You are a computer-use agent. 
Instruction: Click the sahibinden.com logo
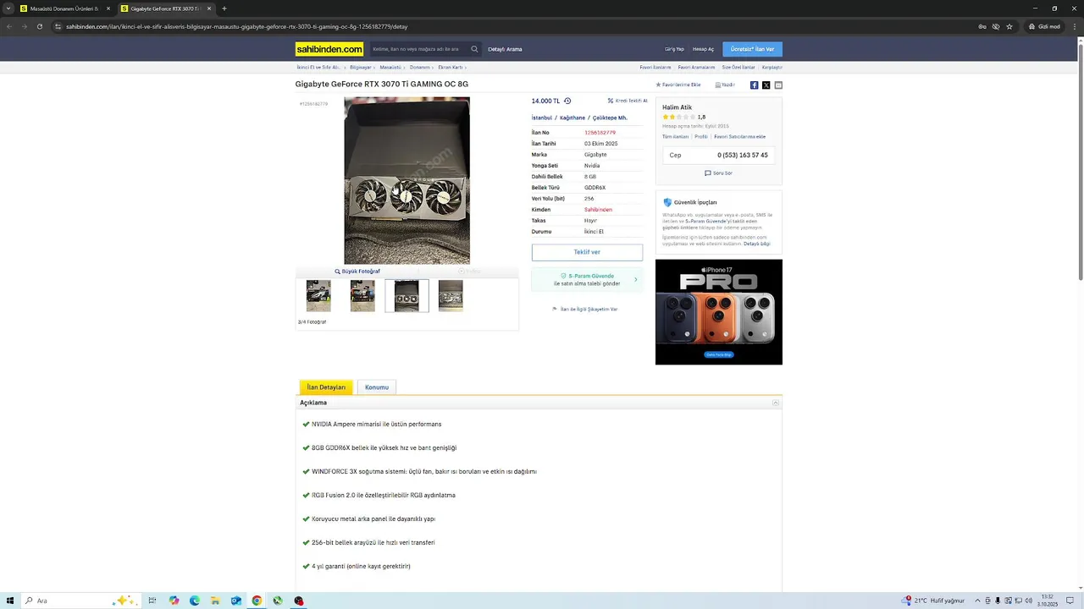[x=329, y=49]
